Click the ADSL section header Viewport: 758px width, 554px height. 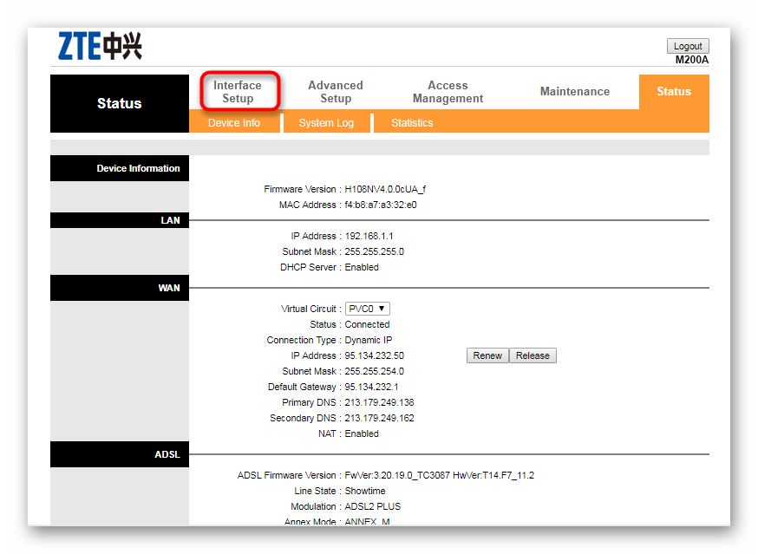(120, 454)
